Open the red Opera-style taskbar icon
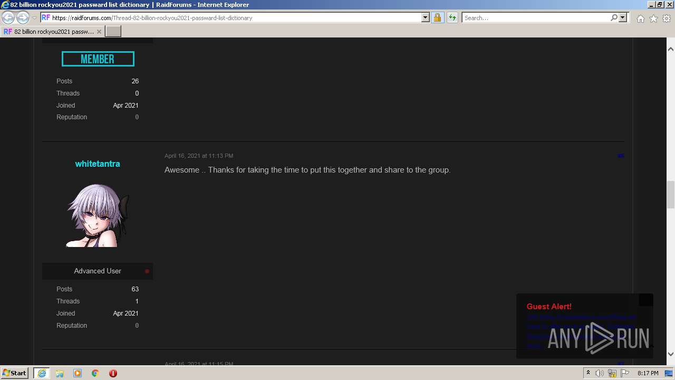This screenshot has width=675, height=380. (x=113, y=373)
